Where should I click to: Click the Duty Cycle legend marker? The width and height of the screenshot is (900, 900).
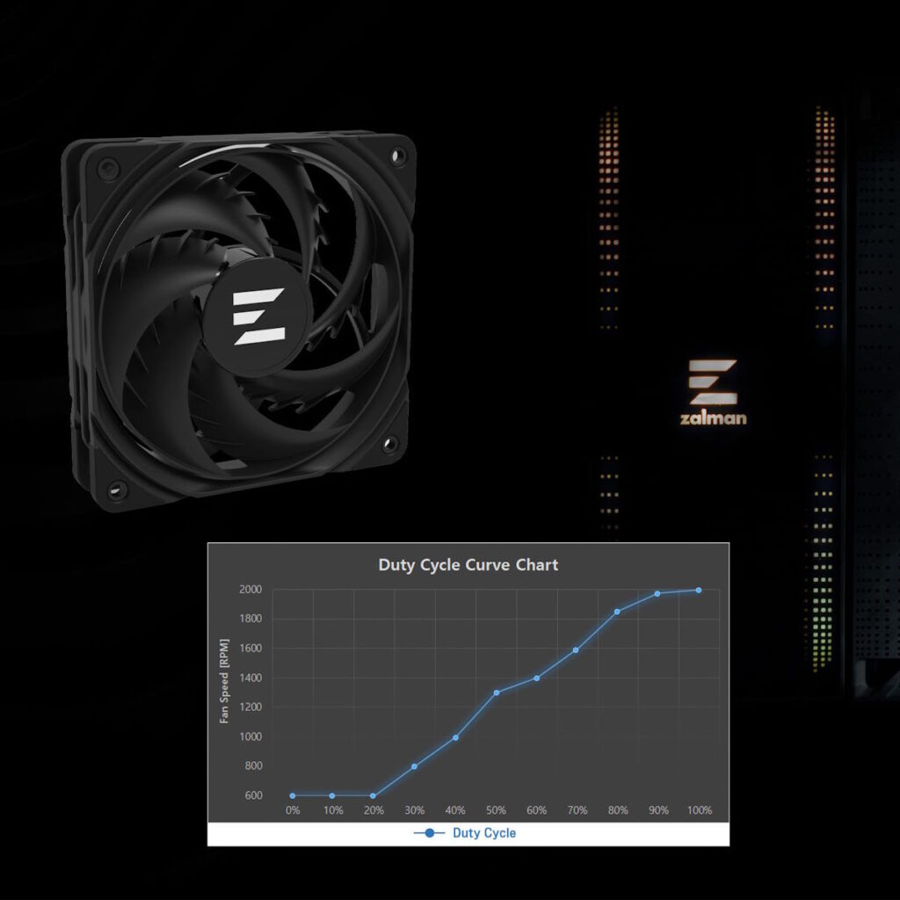click(x=429, y=833)
